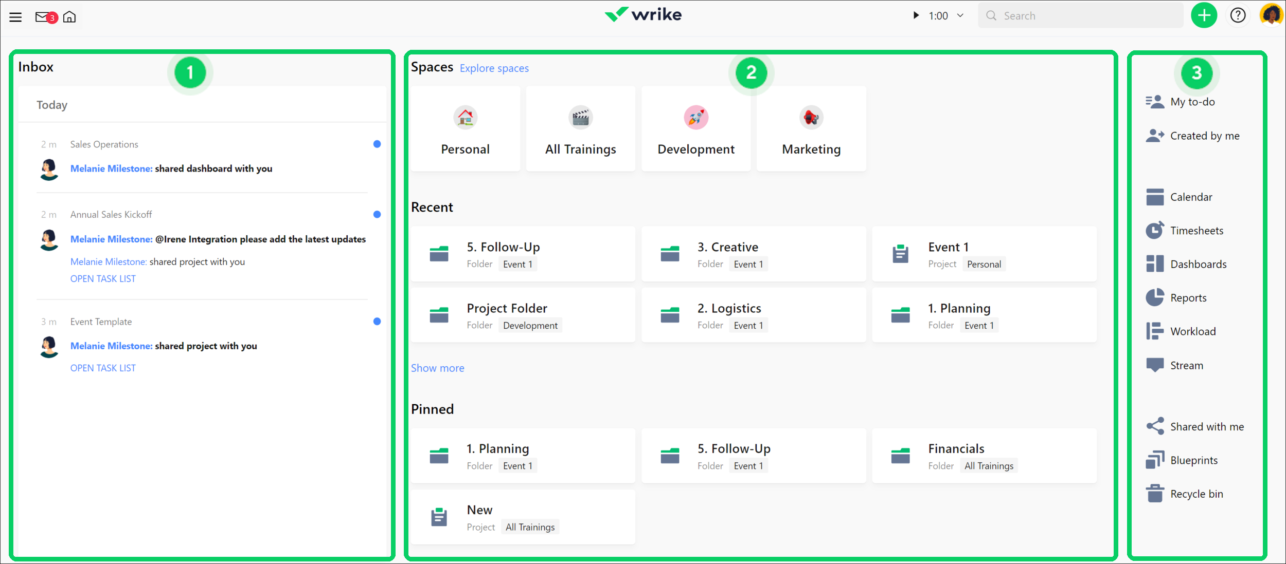The image size is (1286, 564).
Task: Open the My to-do panel
Action: [1193, 101]
